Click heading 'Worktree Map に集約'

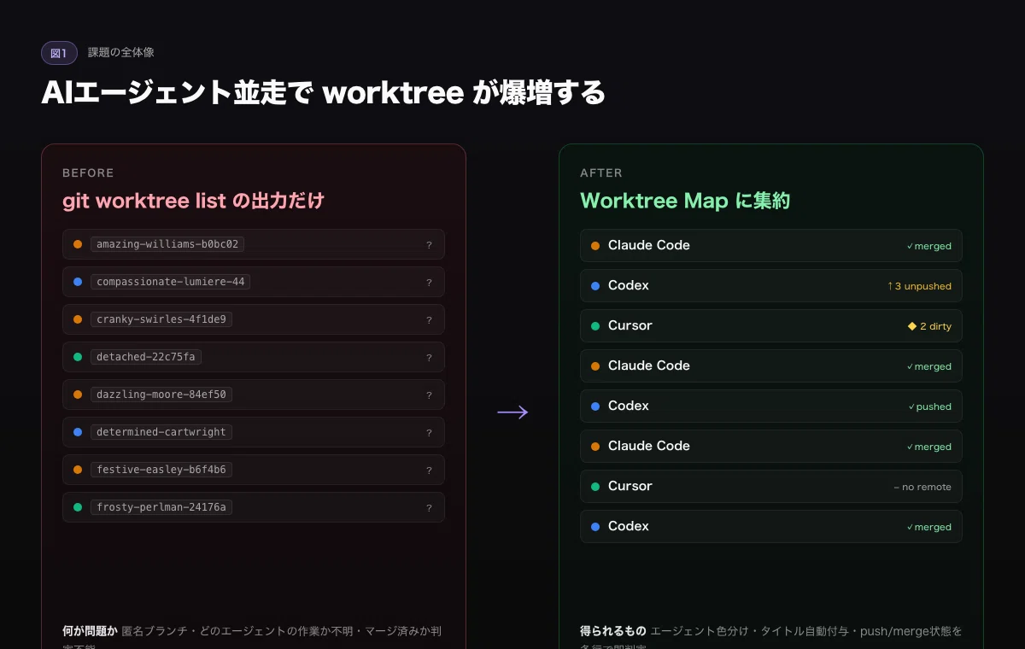[x=685, y=202]
